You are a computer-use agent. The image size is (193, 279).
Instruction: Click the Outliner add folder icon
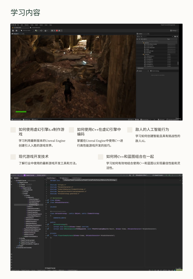[175, 37]
